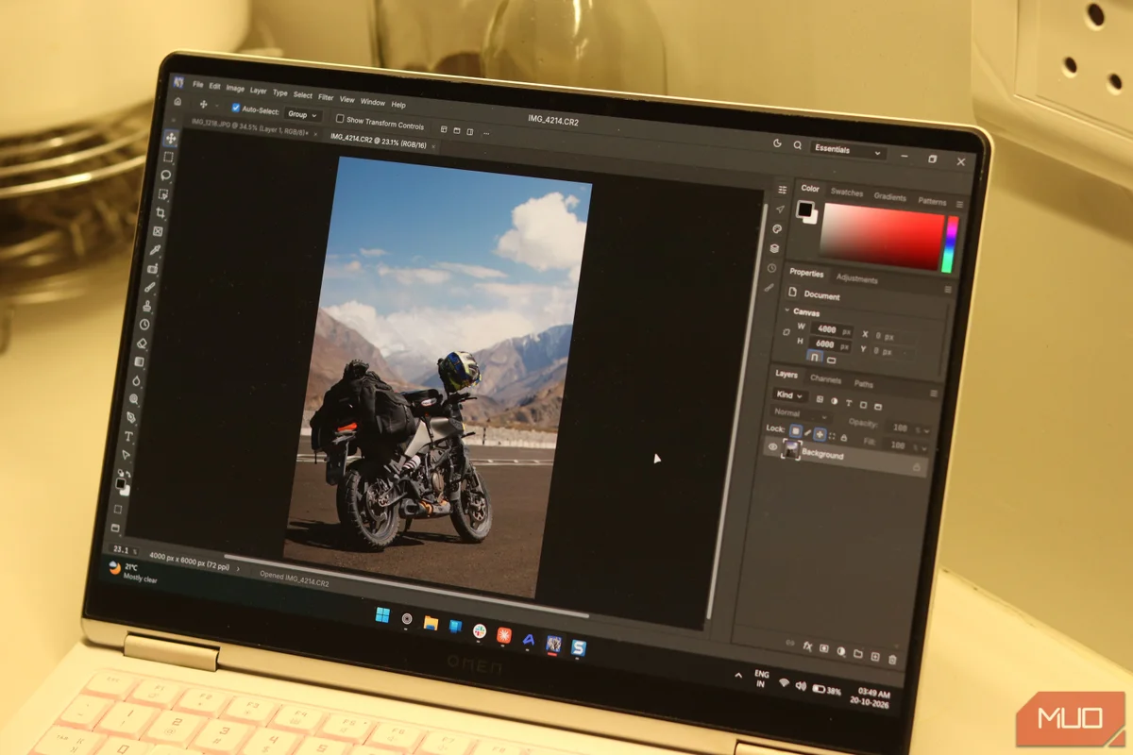Select portrait canvas orientation button
This screenshot has height=755, width=1133.
pyautogui.click(x=814, y=356)
